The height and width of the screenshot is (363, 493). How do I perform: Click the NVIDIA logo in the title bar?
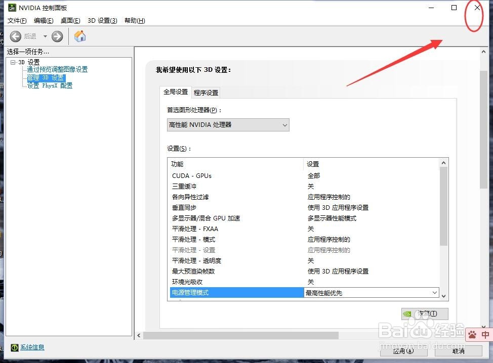click(x=11, y=8)
